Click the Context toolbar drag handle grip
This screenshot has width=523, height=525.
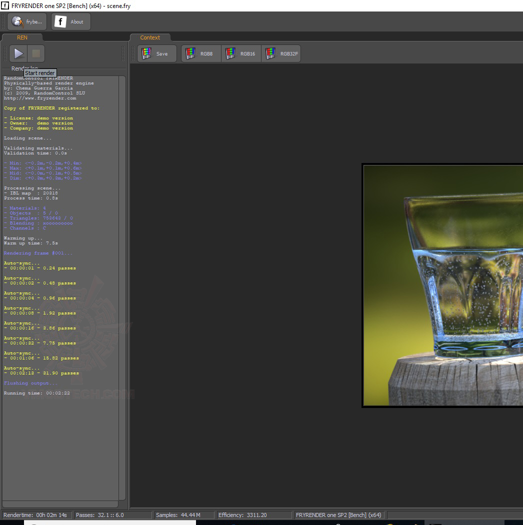click(x=133, y=53)
